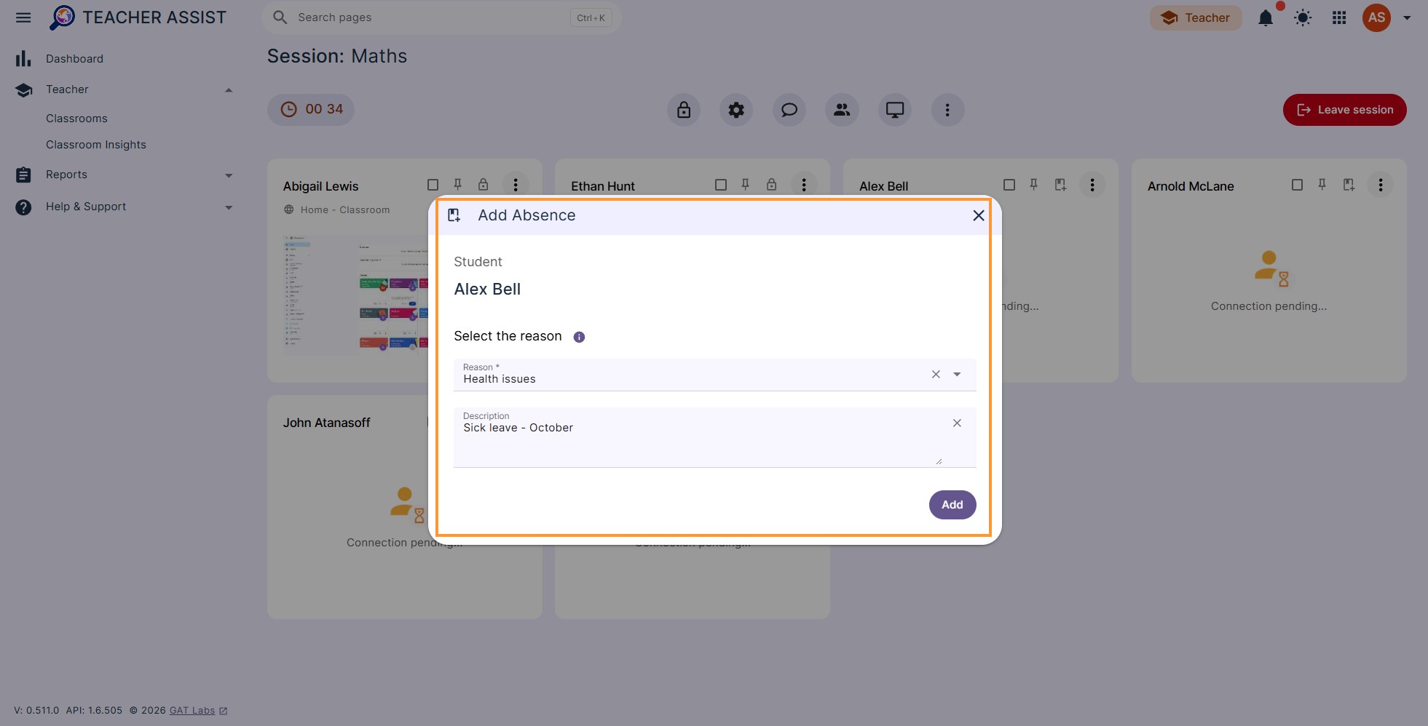Image resolution: width=1428 pixels, height=726 pixels.
Task: Open the Reason dropdown arrow
Action: pyautogui.click(x=957, y=375)
